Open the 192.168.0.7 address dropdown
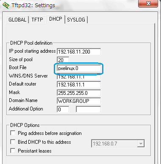161x164 pixels. 141,144
